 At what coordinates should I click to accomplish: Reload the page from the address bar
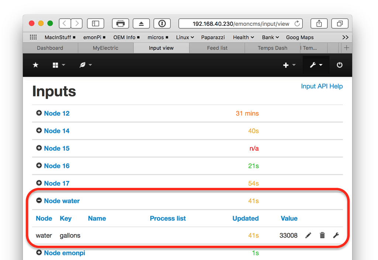pyautogui.click(x=297, y=23)
